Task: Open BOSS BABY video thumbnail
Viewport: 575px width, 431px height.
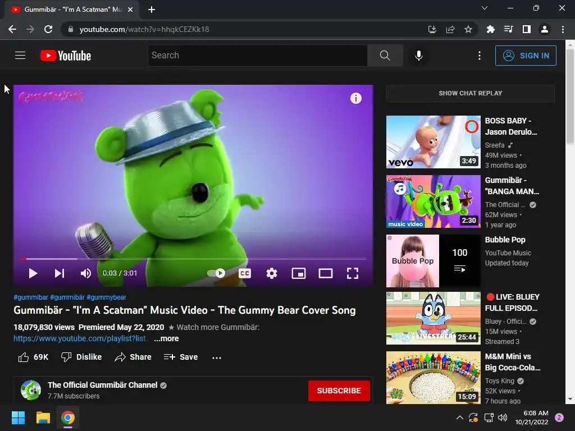Action: pyautogui.click(x=433, y=142)
